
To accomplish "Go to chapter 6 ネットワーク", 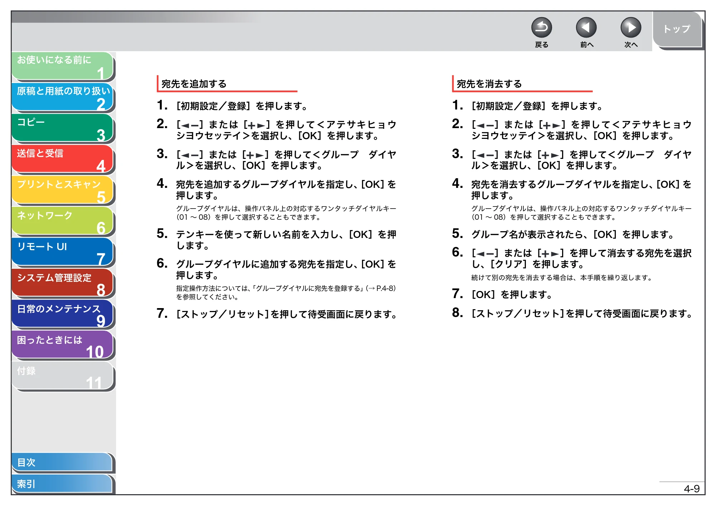I will coord(63,221).
